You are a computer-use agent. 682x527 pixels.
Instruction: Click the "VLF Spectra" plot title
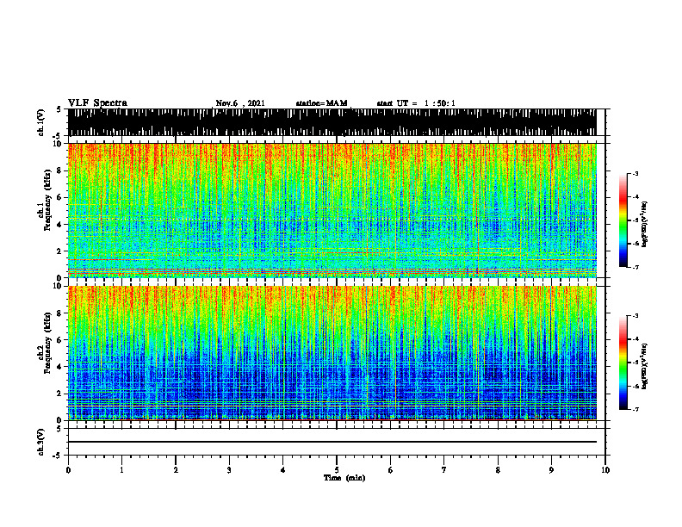click(x=97, y=103)
